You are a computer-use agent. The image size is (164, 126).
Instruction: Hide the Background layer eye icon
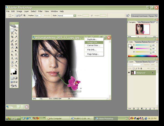129,73
